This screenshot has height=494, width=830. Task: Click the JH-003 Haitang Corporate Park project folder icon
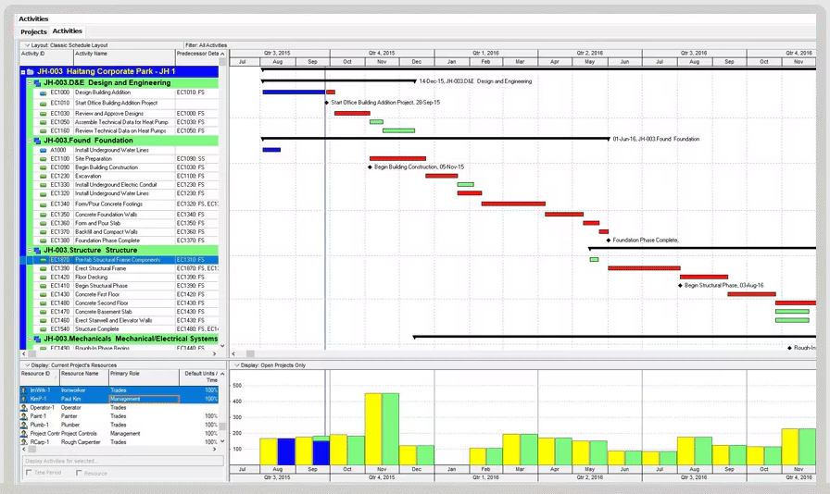click(x=31, y=71)
